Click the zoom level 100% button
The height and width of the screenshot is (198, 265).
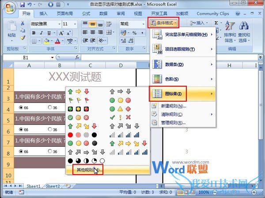pos(204,192)
